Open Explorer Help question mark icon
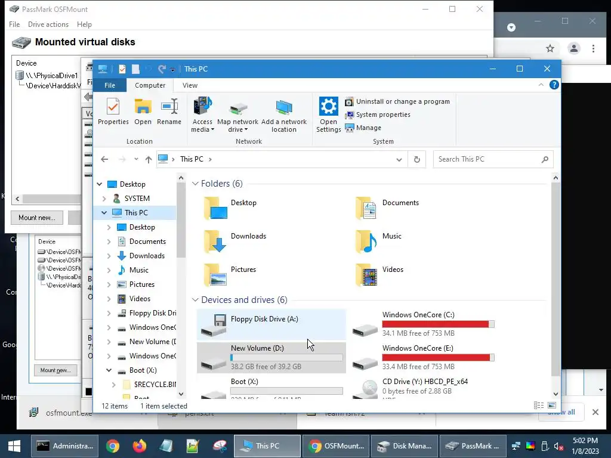 (x=554, y=85)
